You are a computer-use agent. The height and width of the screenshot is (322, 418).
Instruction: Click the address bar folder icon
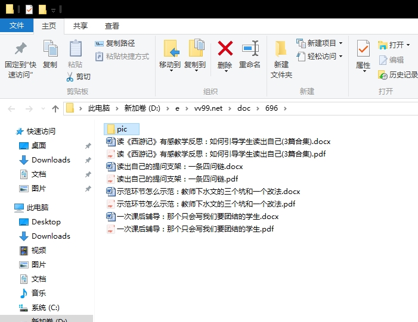pos(70,108)
